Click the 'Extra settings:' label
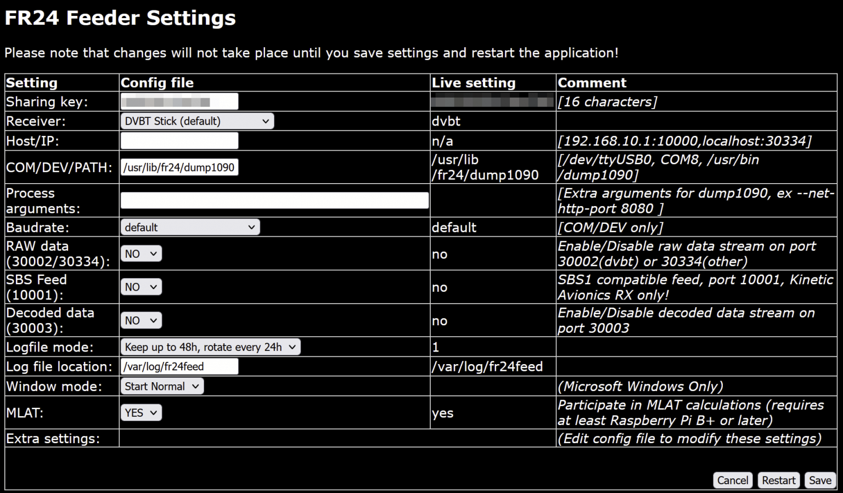The image size is (843, 493). point(53,439)
